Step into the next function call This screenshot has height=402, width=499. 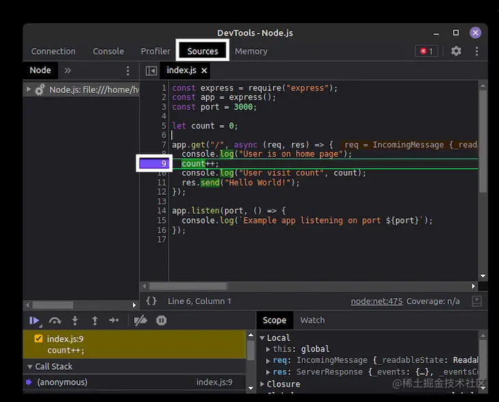(x=75, y=321)
